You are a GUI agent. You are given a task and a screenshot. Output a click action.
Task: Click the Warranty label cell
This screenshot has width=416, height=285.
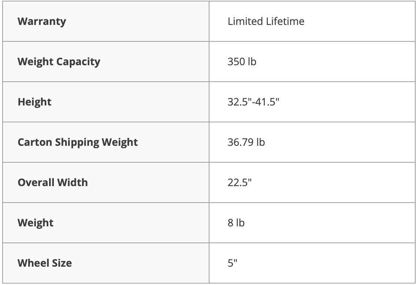42,21
